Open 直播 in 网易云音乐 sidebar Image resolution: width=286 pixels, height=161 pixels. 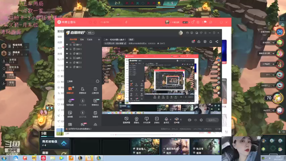60,54
